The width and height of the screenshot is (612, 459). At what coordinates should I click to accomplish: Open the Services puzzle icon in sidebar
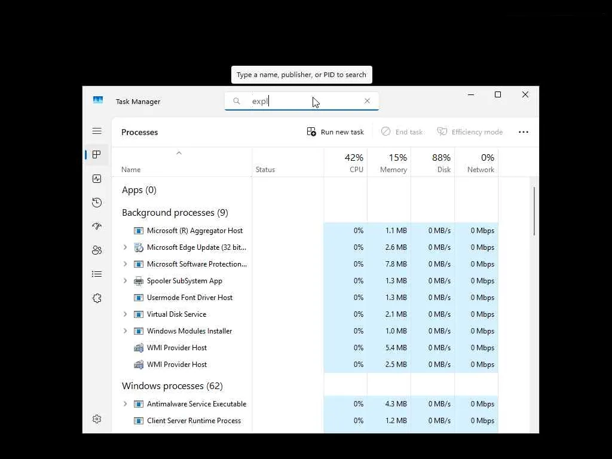point(97,298)
